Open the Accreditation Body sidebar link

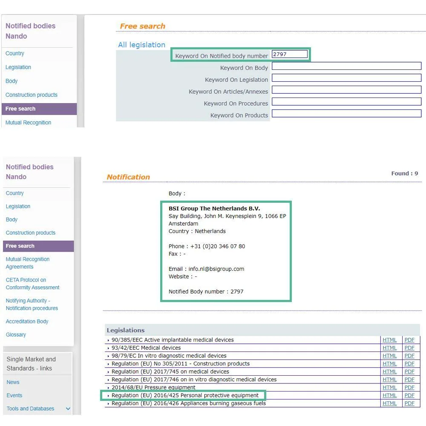coord(27,321)
